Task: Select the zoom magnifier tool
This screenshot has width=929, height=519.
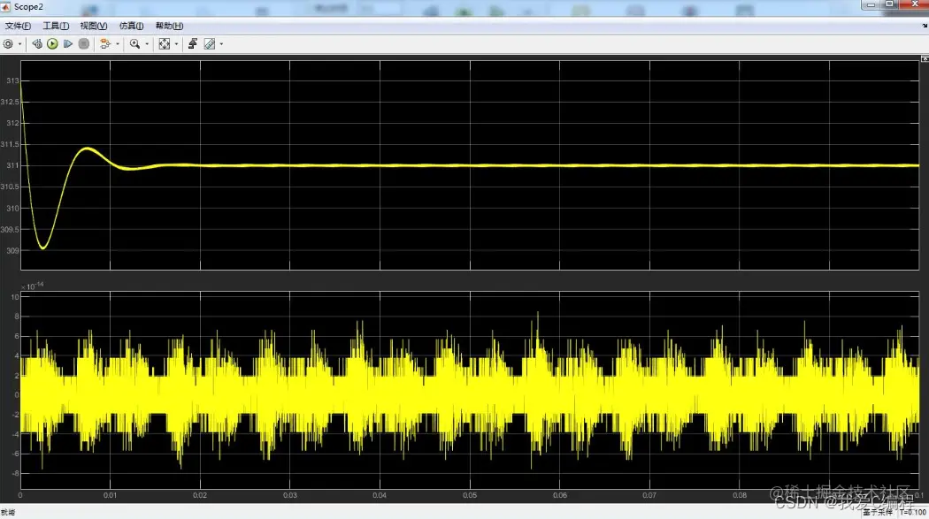Action: pyautogui.click(x=135, y=44)
